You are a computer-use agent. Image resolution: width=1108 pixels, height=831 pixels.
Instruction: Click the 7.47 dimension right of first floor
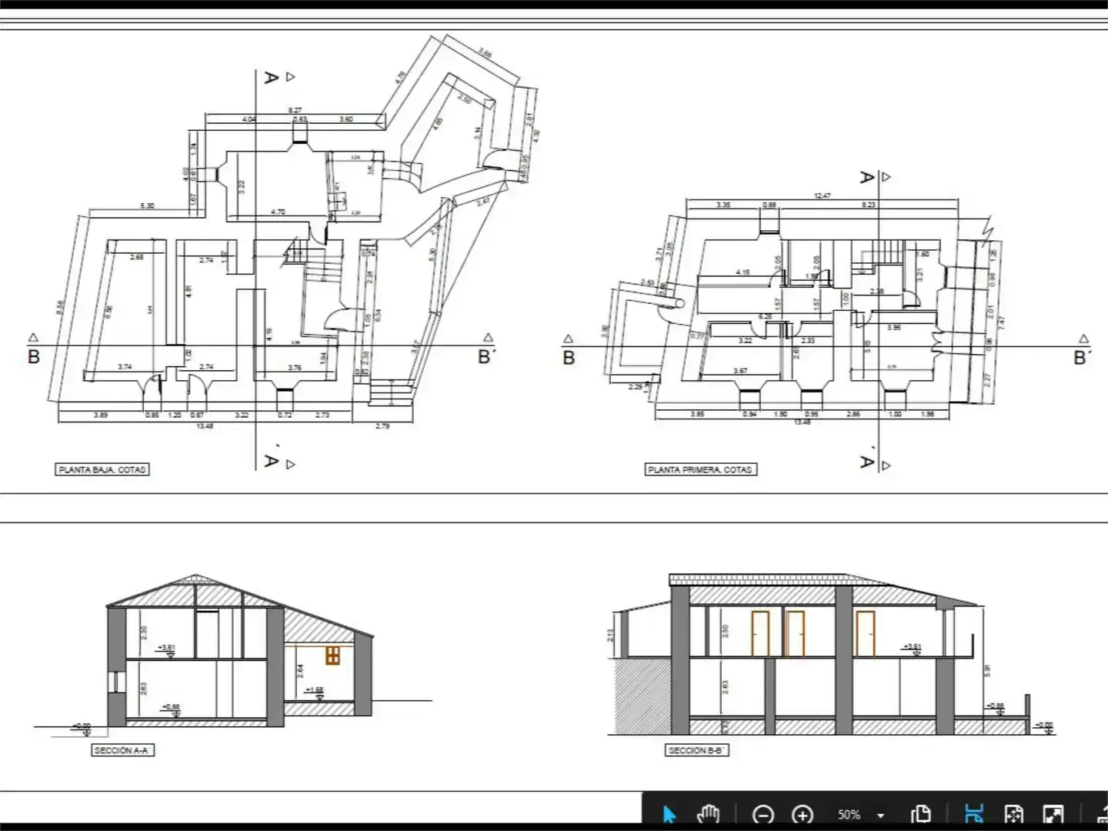point(1001,323)
